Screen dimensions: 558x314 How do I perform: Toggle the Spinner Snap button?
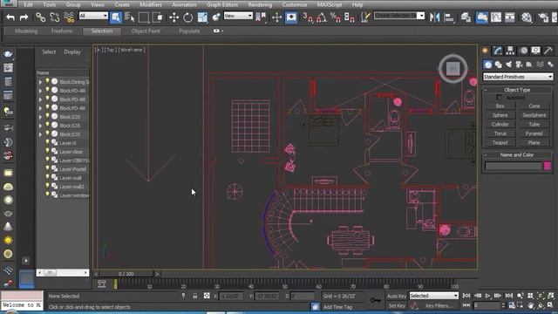pos(349,17)
